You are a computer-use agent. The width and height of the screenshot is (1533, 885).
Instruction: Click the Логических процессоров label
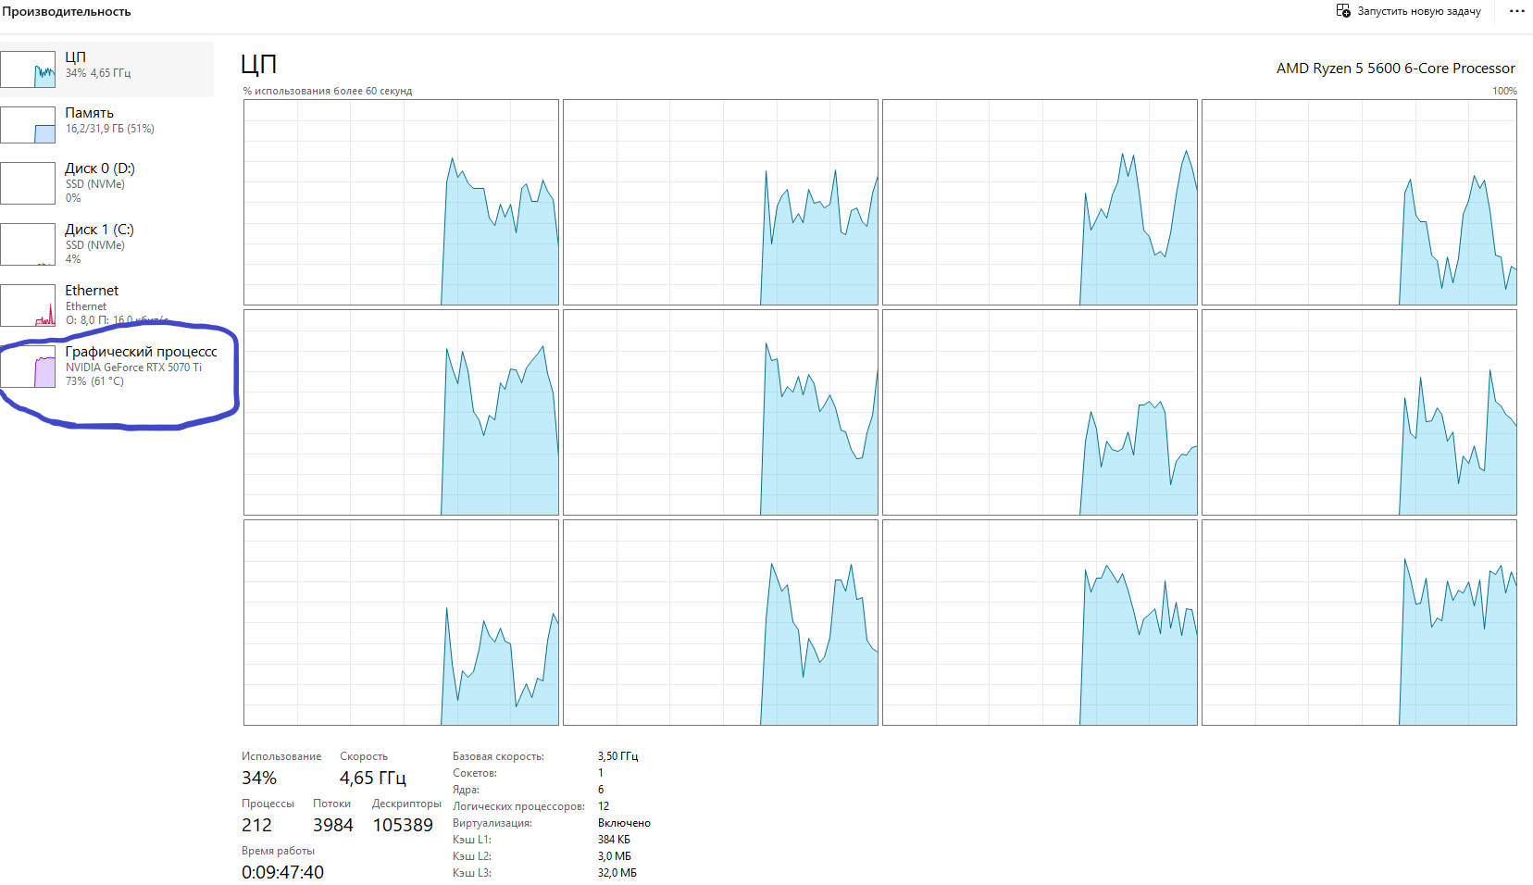518,806
